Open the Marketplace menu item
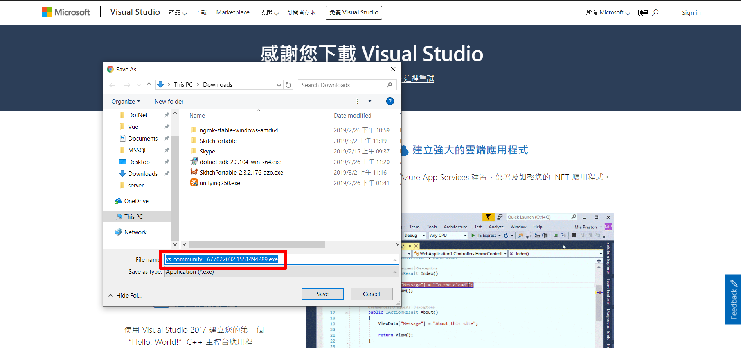Image resolution: width=741 pixels, height=348 pixels. [233, 12]
